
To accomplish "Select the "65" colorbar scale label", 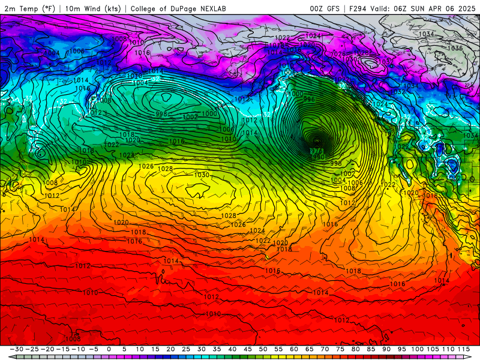I will coord(309,349).
